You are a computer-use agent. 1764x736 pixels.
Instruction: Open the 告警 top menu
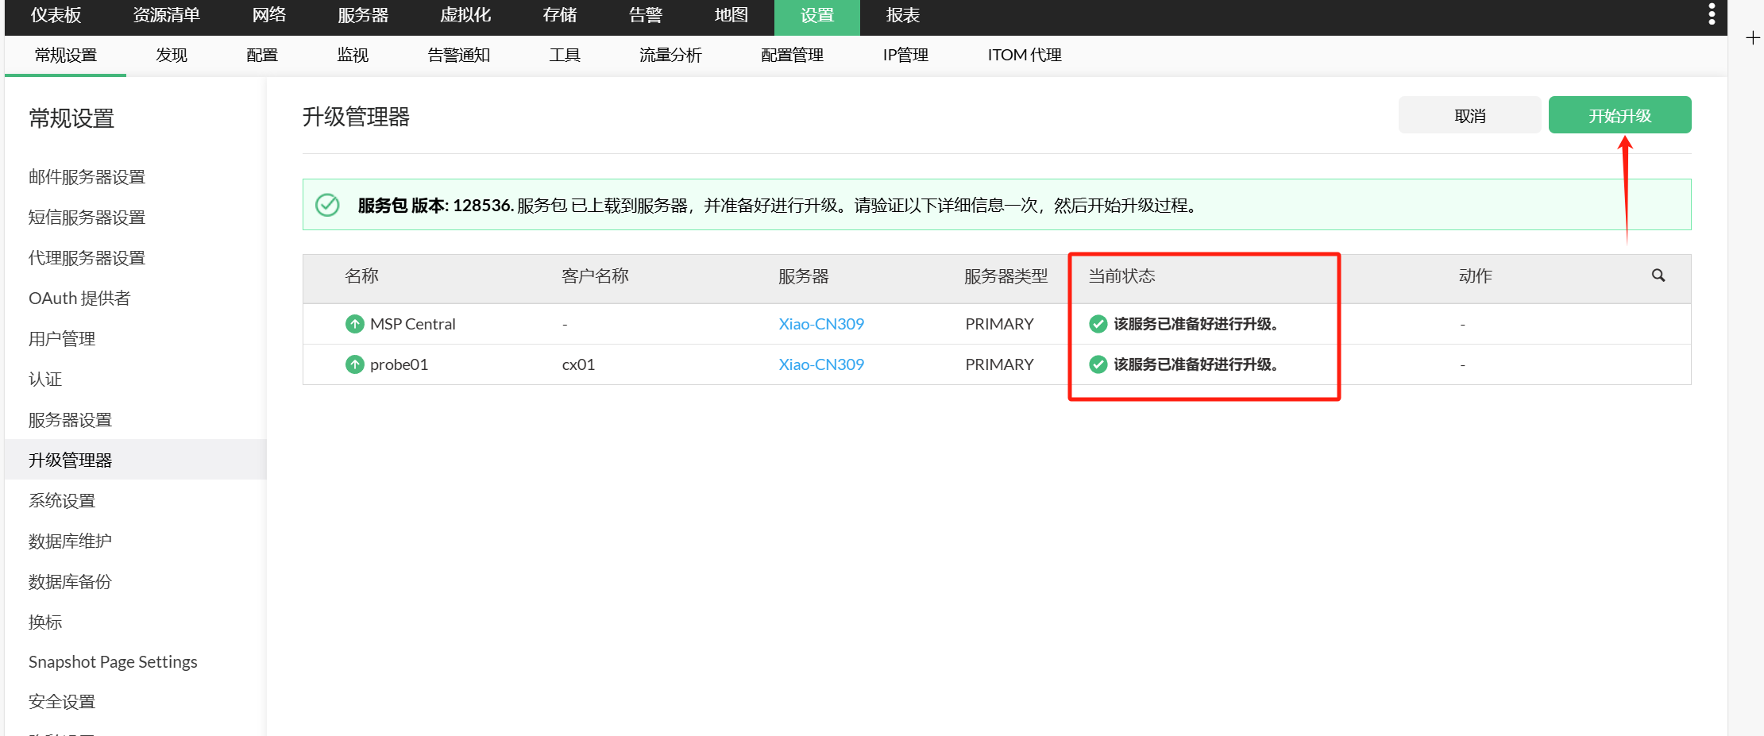(x=645, y=15)
